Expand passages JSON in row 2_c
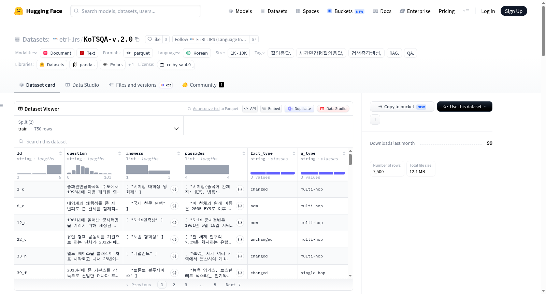The width and height of the screenshot is (546, 294). pyautogui.click(x=240, y=189)
